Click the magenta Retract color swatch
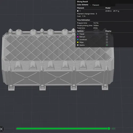 78,37
